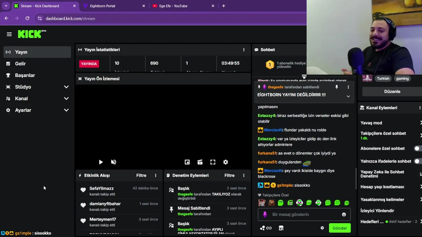The image size is (422, 237).
Task: Select Başarılar in the sidebar
Action: 37,75
